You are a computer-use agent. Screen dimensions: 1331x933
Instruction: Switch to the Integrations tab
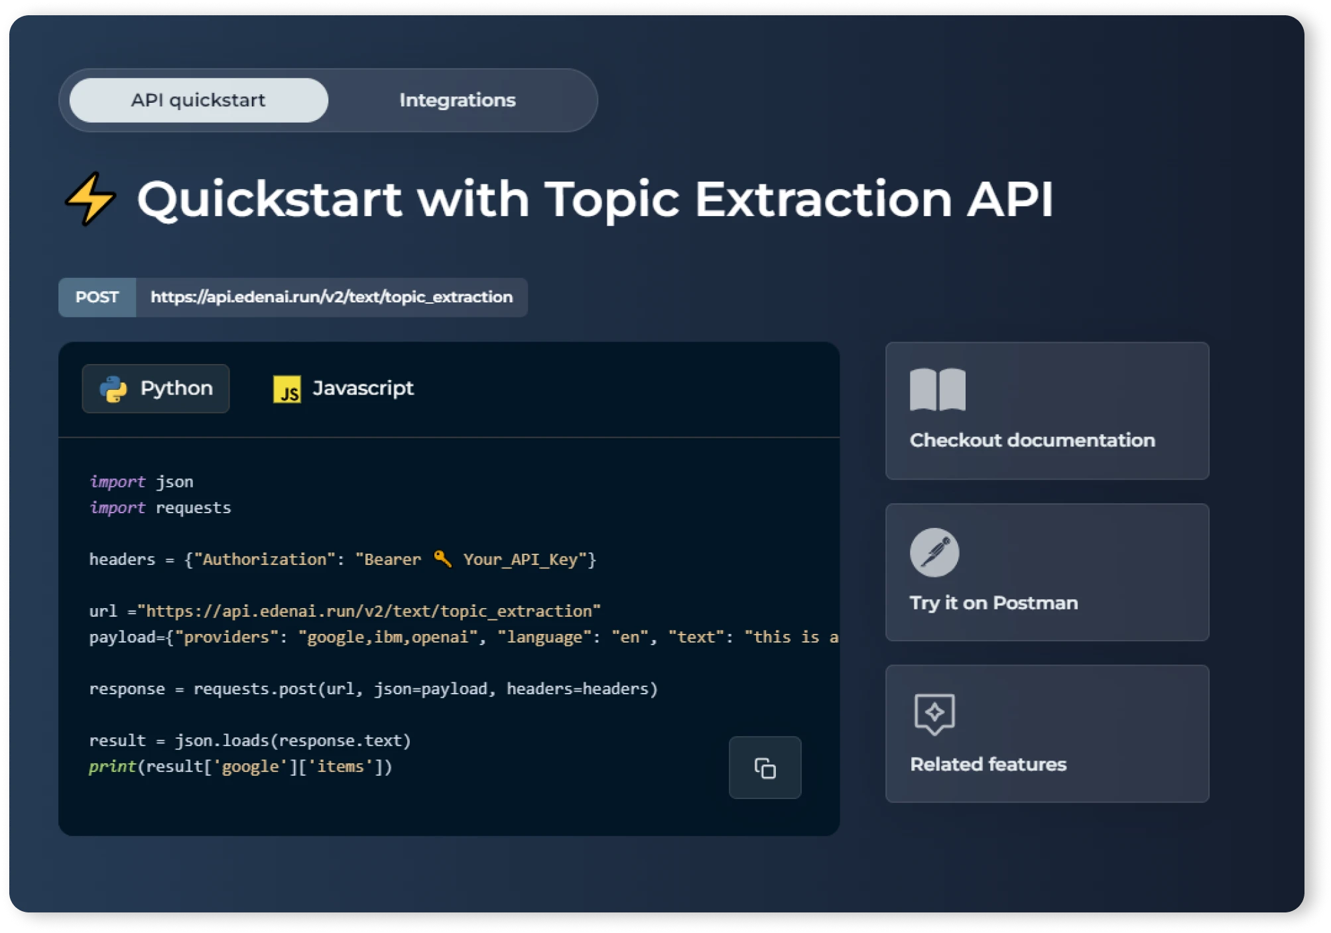[x=457, y=99]
